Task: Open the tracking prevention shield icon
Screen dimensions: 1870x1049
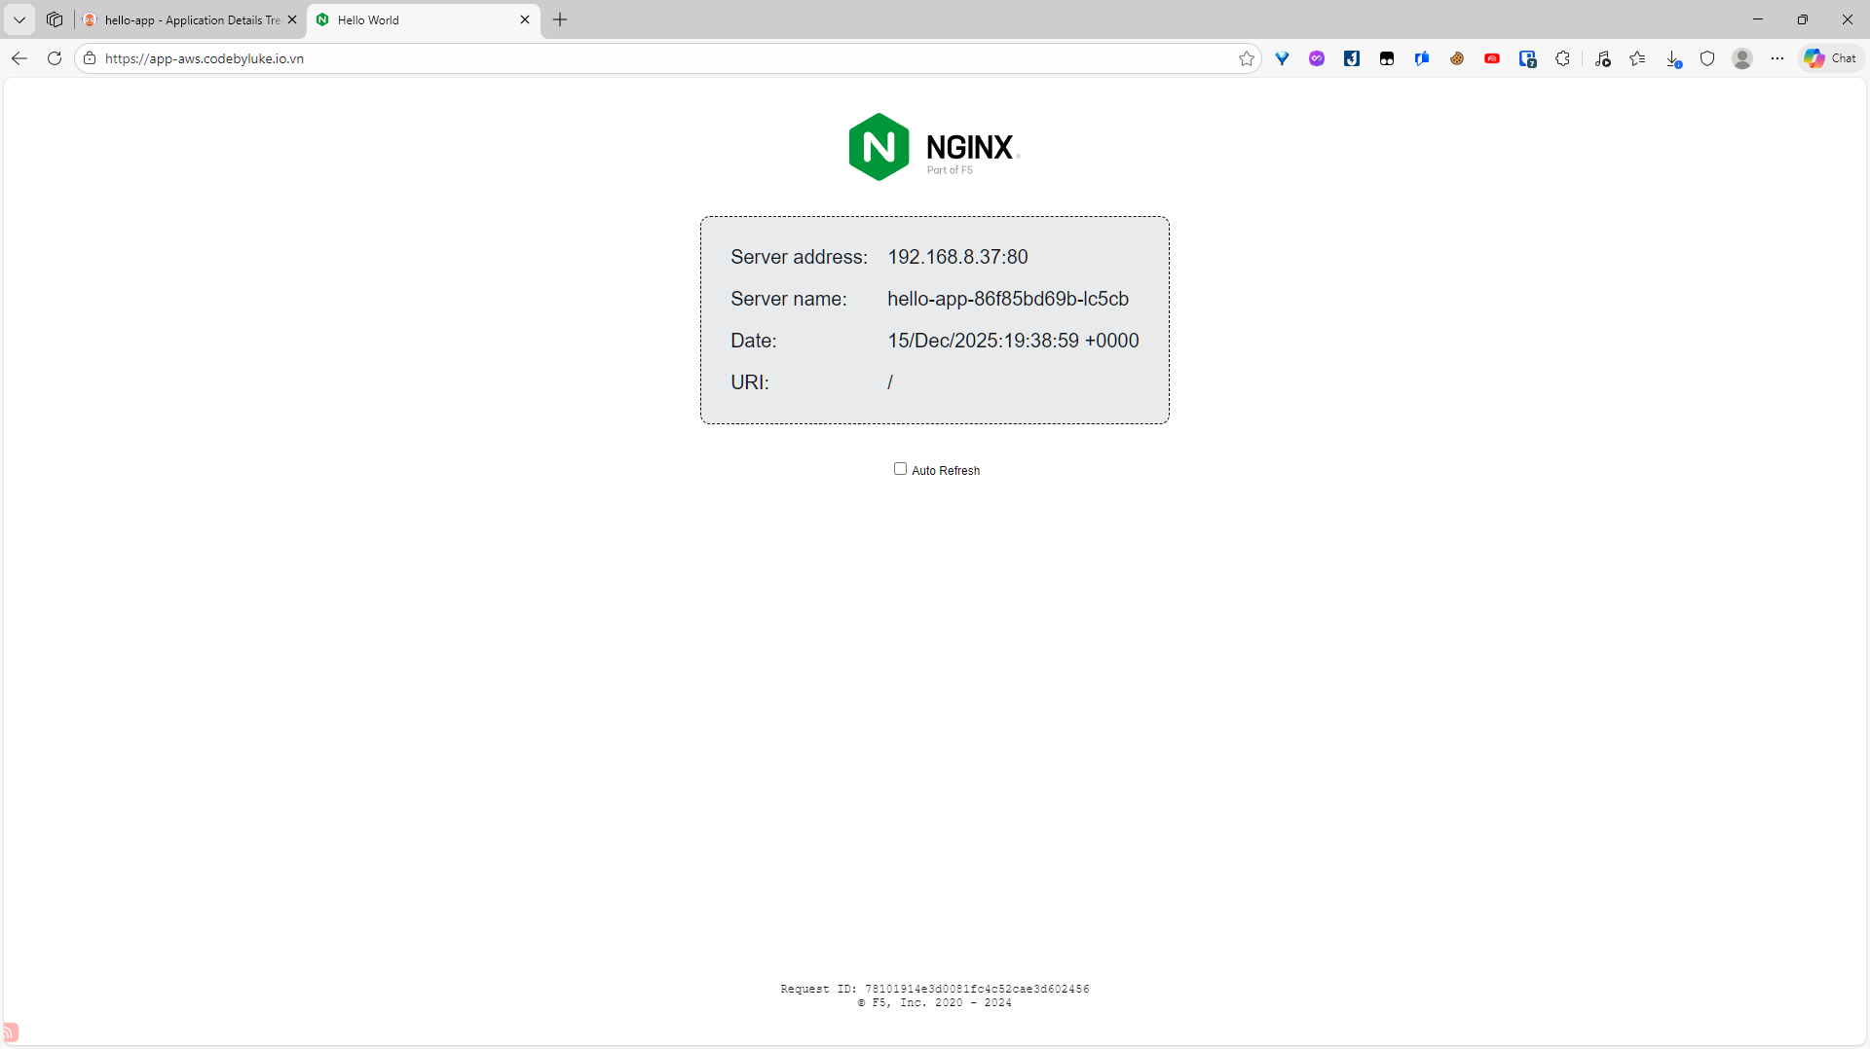Action: (x=1708, y=58)
